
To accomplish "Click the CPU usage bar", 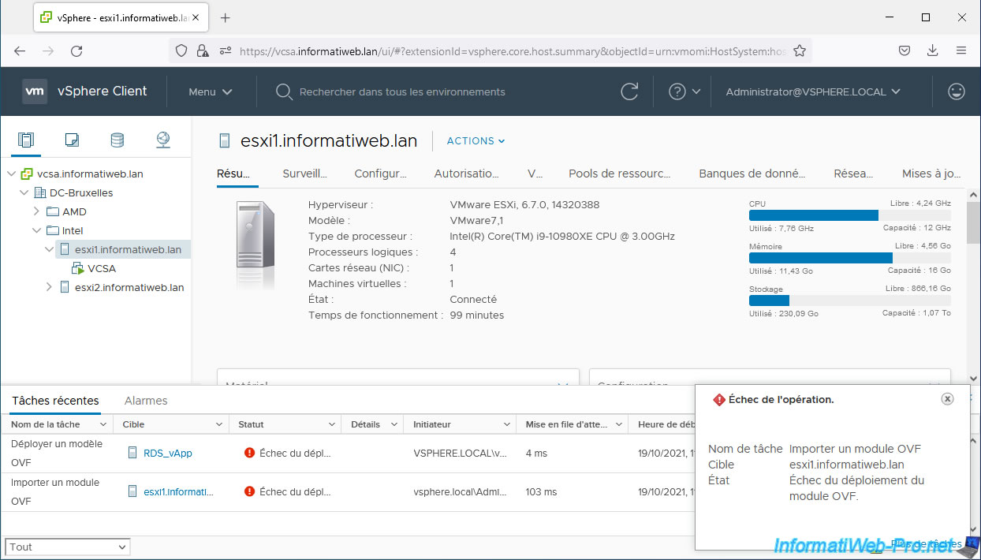I will pos(849,215).
